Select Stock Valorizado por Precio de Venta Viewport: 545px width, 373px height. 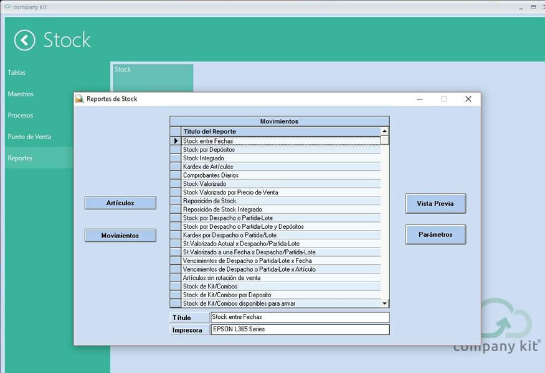click(281, 192)
